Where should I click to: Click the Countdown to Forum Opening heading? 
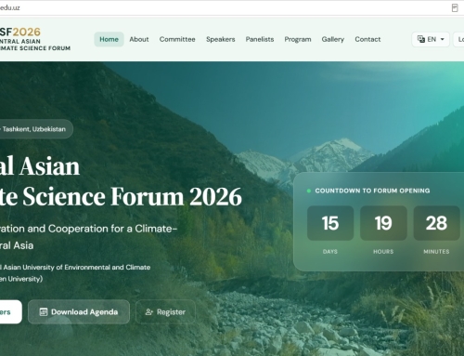pos(372,191)
